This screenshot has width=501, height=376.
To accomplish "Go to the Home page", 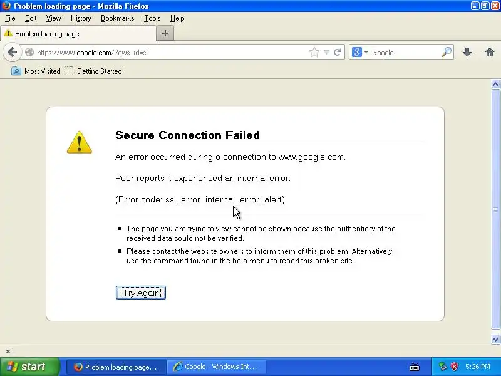I will pyautogui.click(x=490, y=52).
